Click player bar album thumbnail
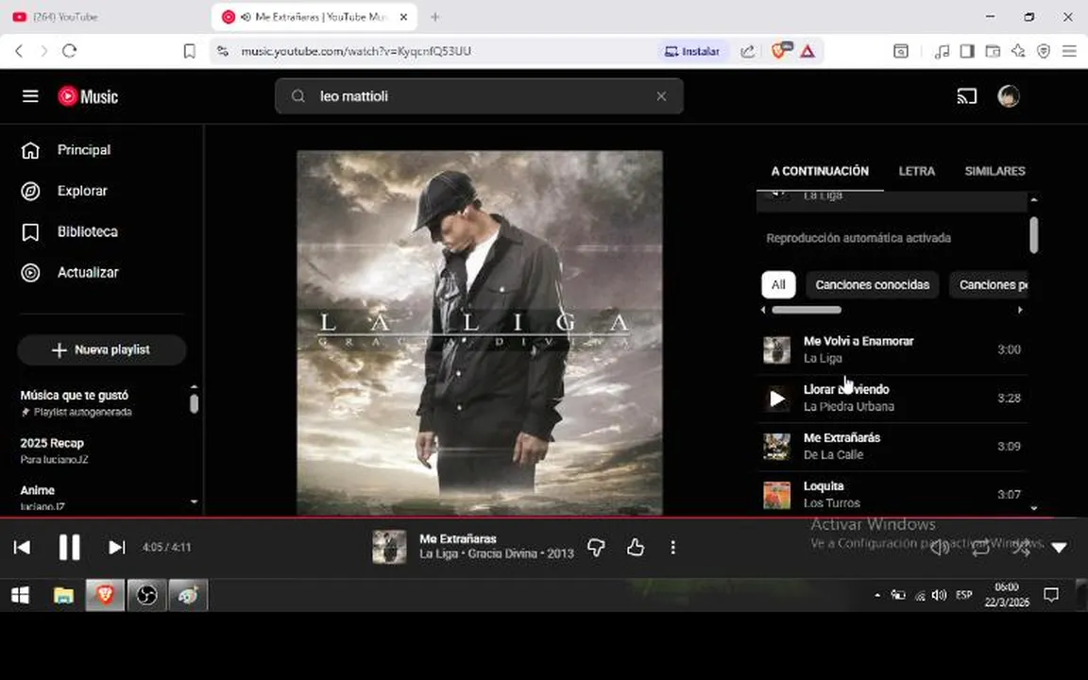 389,548
